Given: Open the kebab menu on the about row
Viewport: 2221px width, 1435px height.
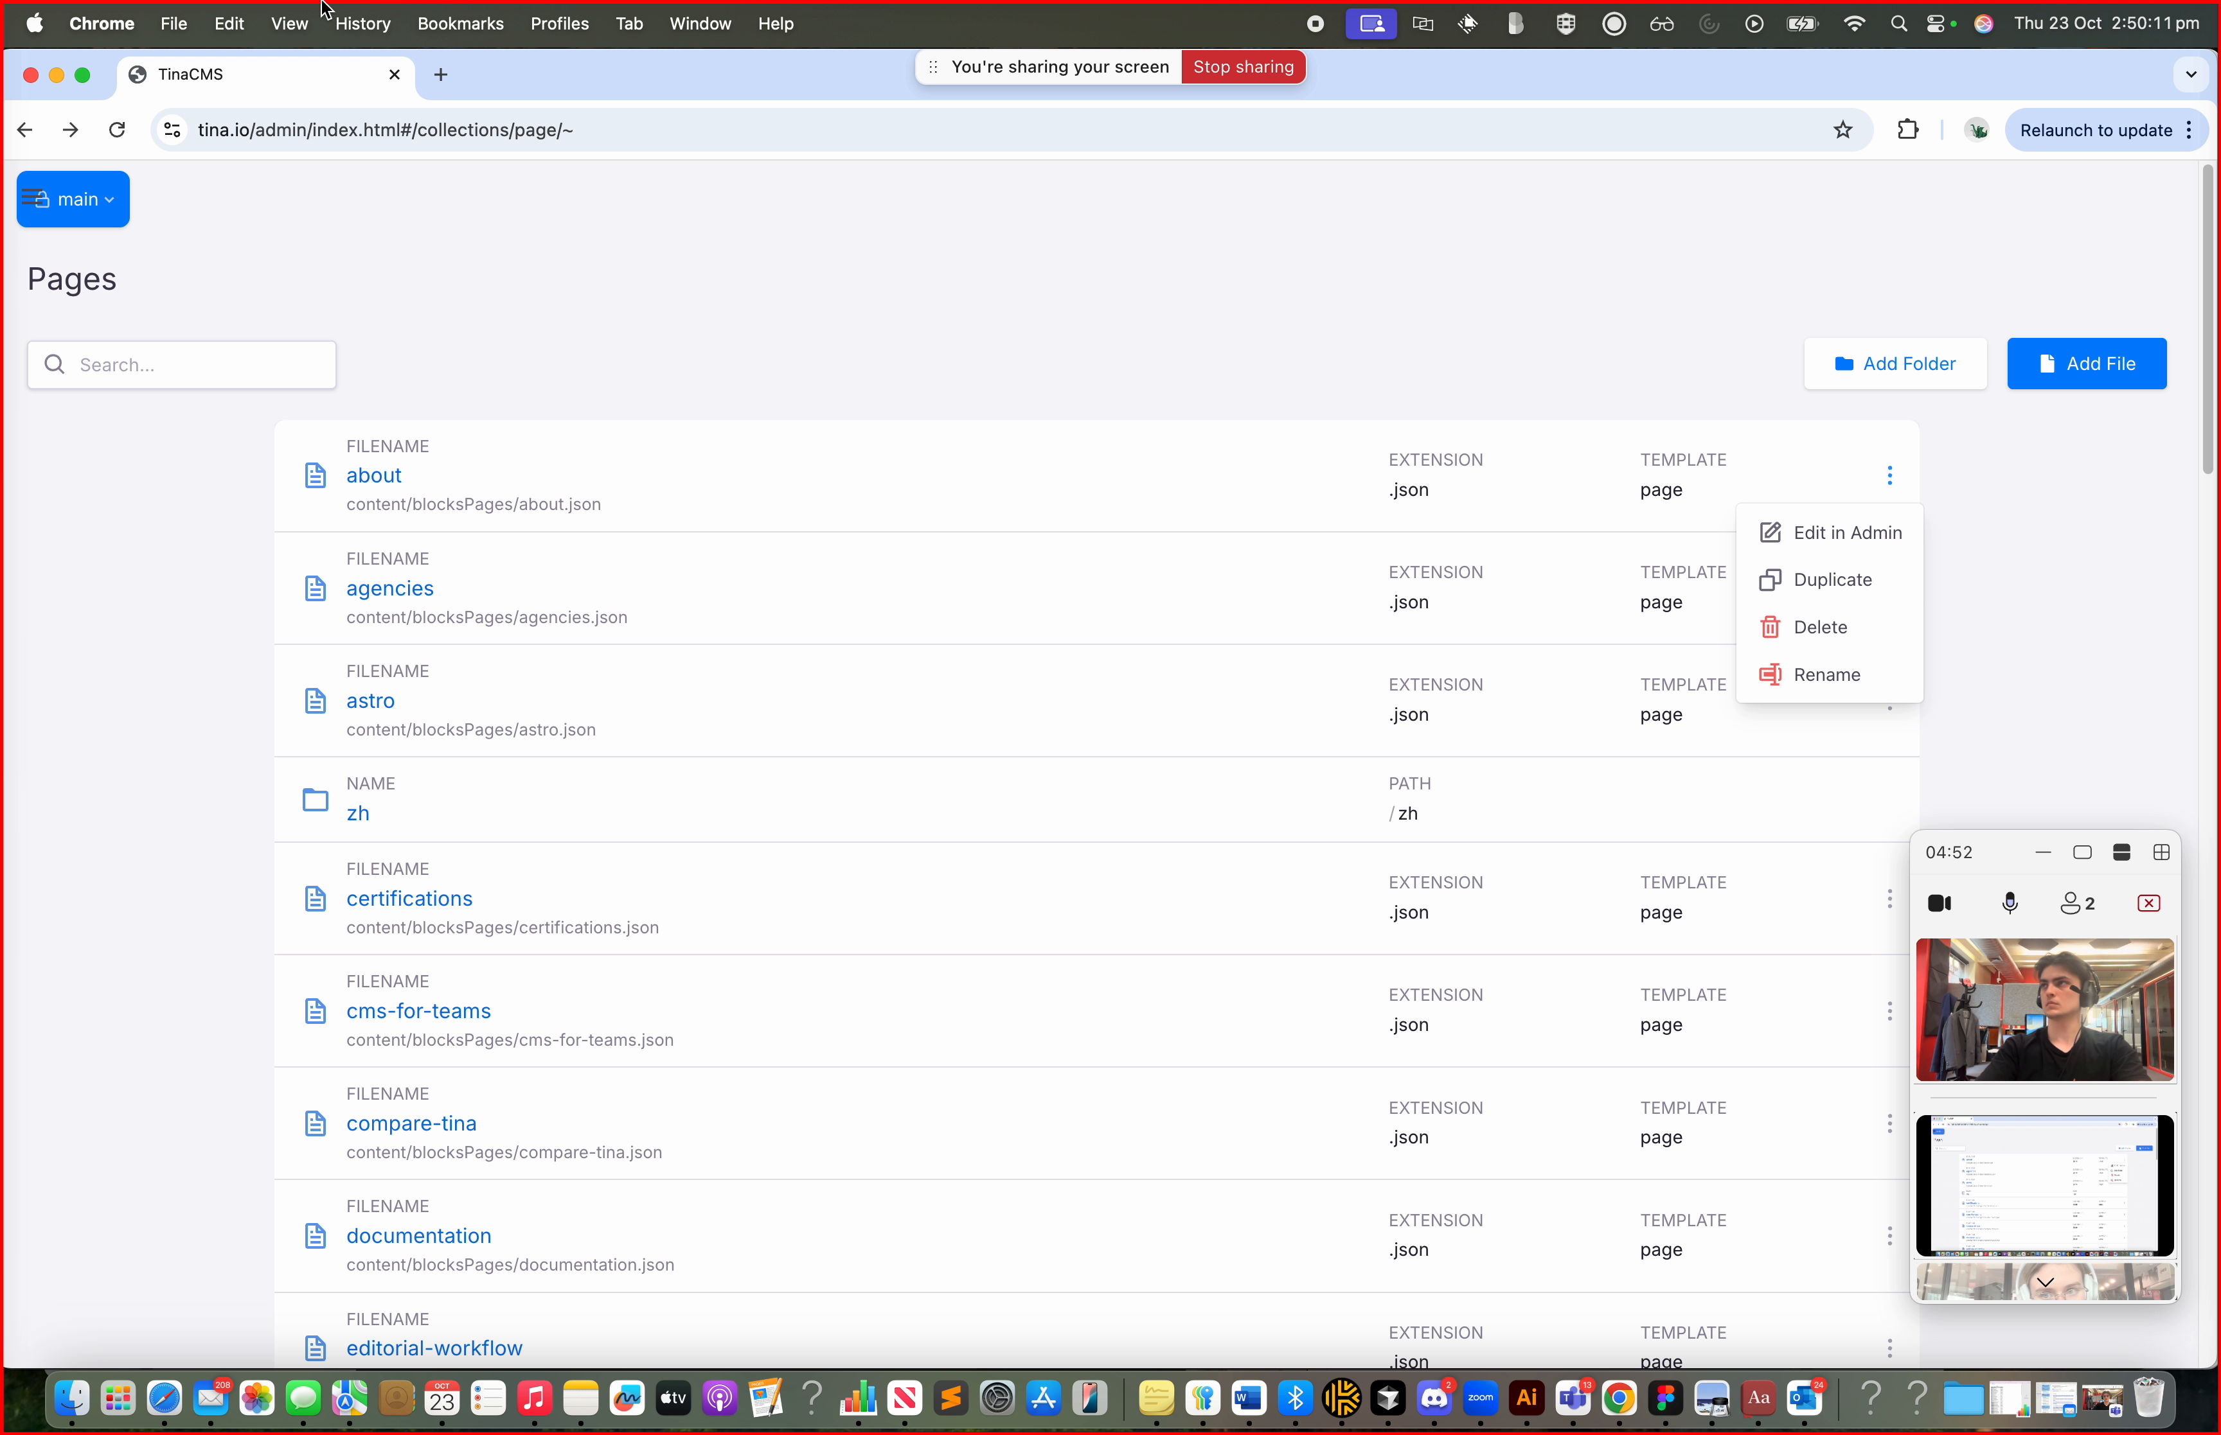Looking at the screenshot, I should 1889,475.
